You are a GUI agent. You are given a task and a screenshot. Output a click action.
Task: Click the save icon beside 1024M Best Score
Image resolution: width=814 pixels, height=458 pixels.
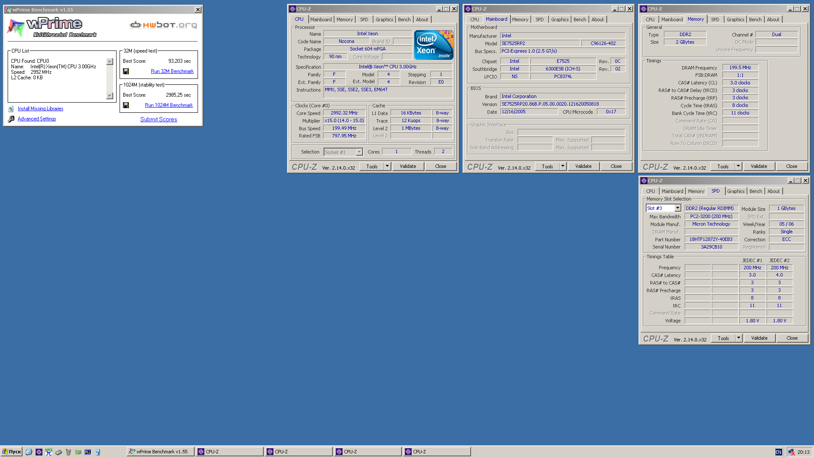point(126,105)
